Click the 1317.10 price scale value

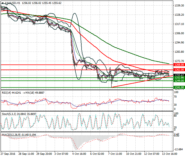(x=179, y=24)
